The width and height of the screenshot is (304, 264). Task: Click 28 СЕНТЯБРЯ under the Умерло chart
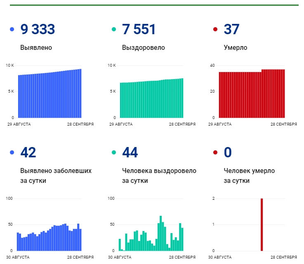(284, 124)
